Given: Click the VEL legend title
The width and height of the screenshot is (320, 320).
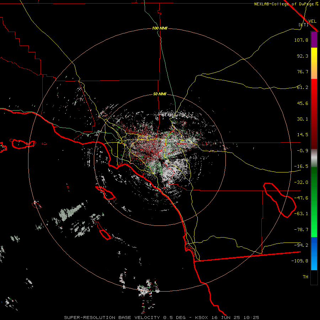Looking at the screenshot, I should 312,21.
